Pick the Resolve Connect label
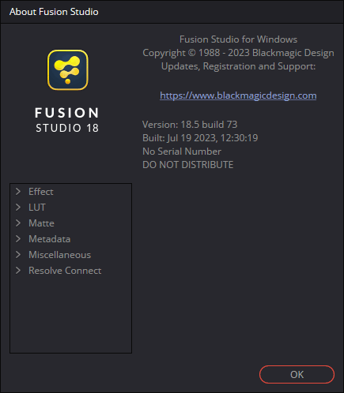The width and height of the screenshot is (344, 393). (x=65, y=271)
